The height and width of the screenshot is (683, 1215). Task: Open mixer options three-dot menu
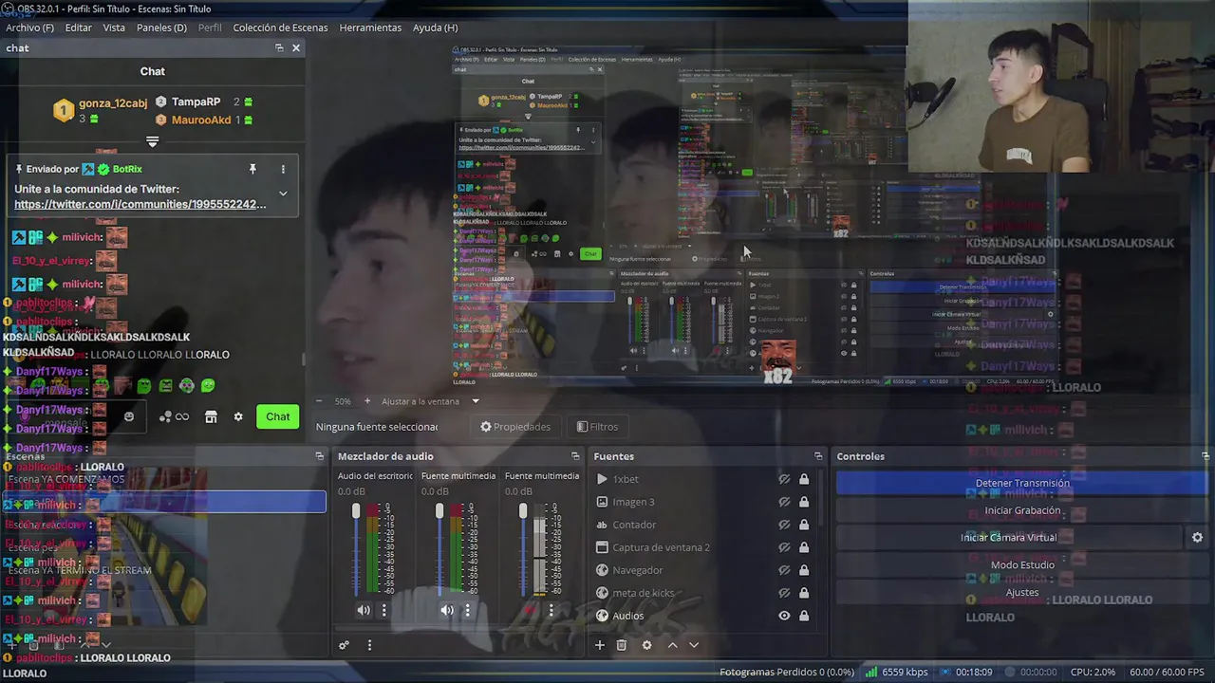click(x=369, y=645)
